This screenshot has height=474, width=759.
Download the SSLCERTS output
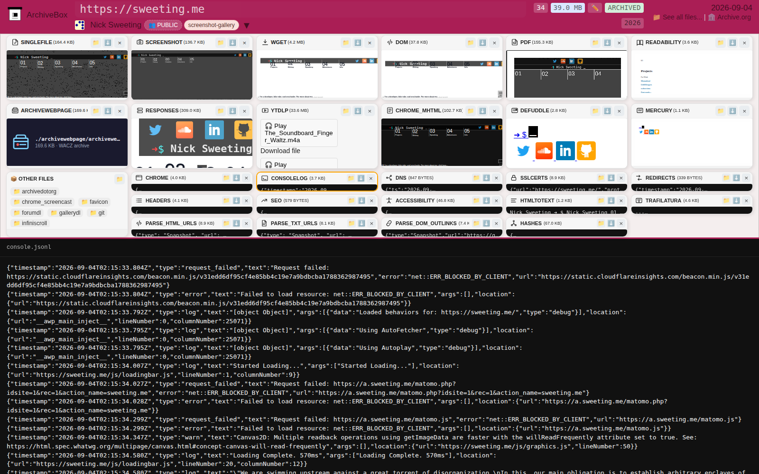(611, 178)
